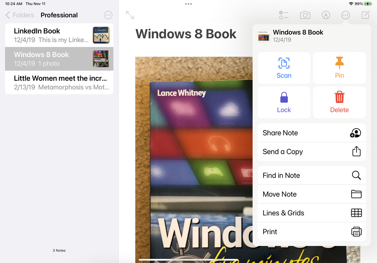
Task: Open the folder's ellipsis options in sidebar
Action: point(108,15)
